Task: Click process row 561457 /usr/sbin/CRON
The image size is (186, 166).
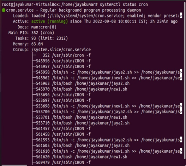Action: (x=63, y=129)
